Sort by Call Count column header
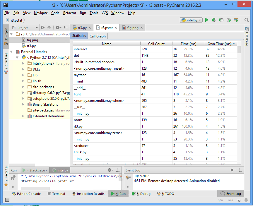The height and width of the screenshot is (206, 253). [x=156, y=44]
